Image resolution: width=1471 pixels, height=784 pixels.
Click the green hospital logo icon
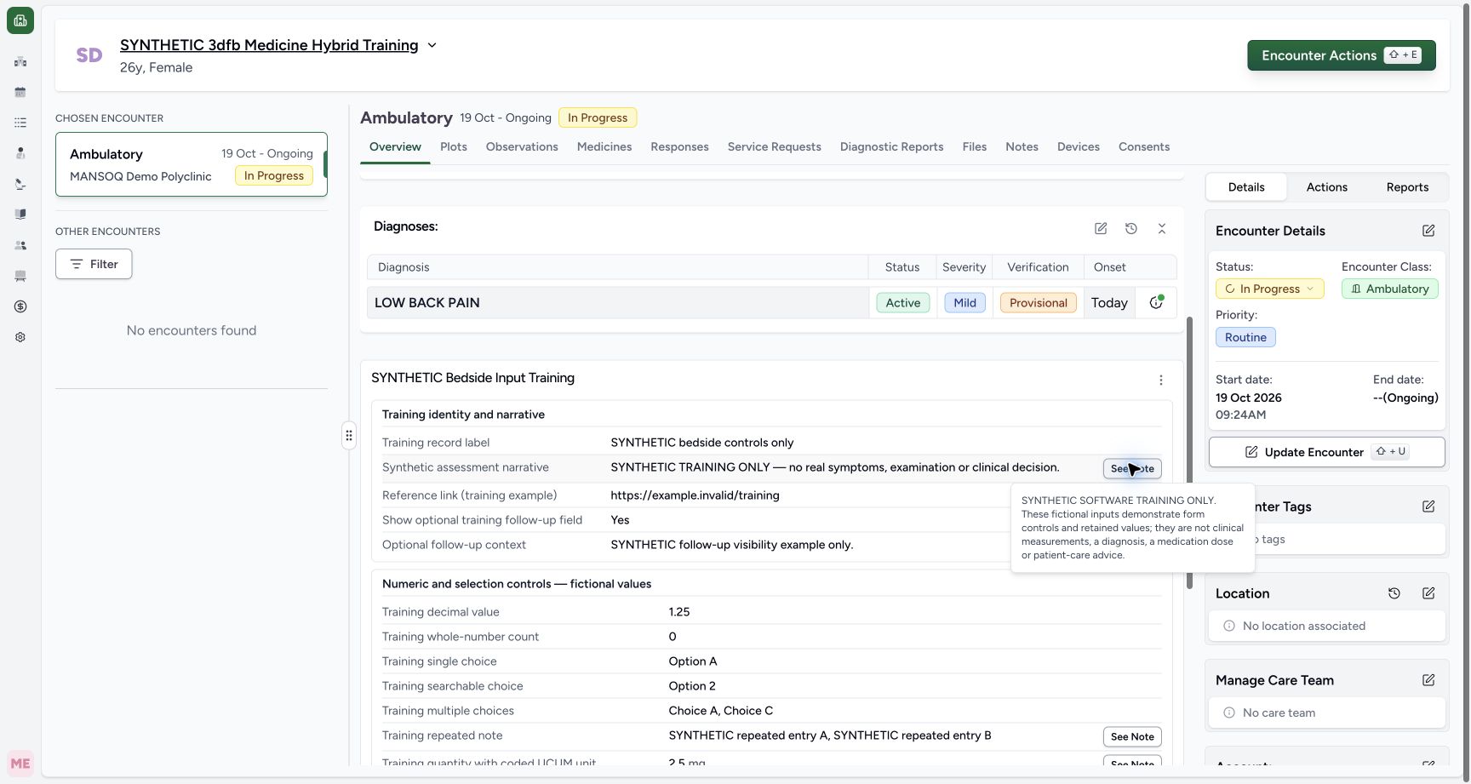click(20, 20)
